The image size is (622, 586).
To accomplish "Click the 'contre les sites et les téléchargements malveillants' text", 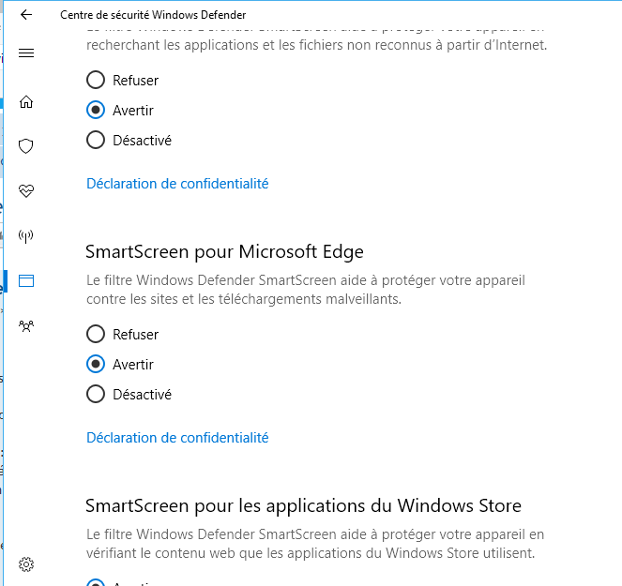I will [244, 299].
